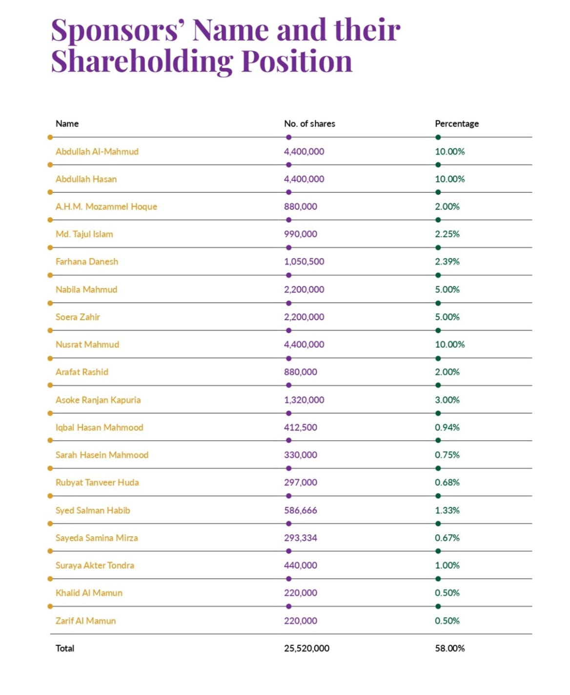Click Md. Tajul Islam's 2.25% percentage

click(447, 234)
